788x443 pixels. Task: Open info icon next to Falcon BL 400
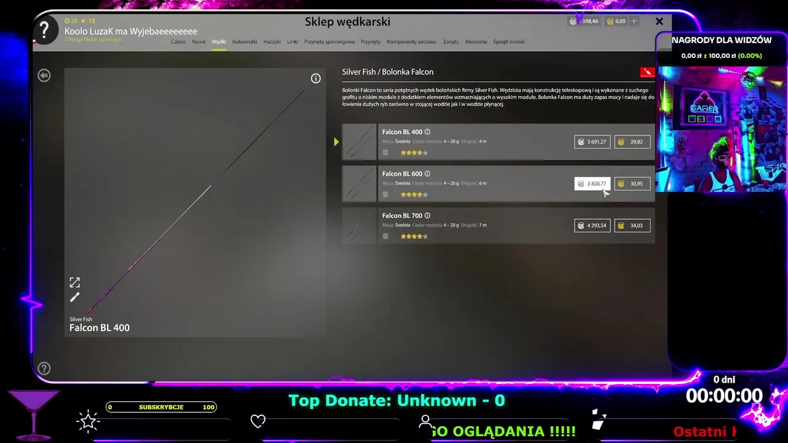[427, 132]
